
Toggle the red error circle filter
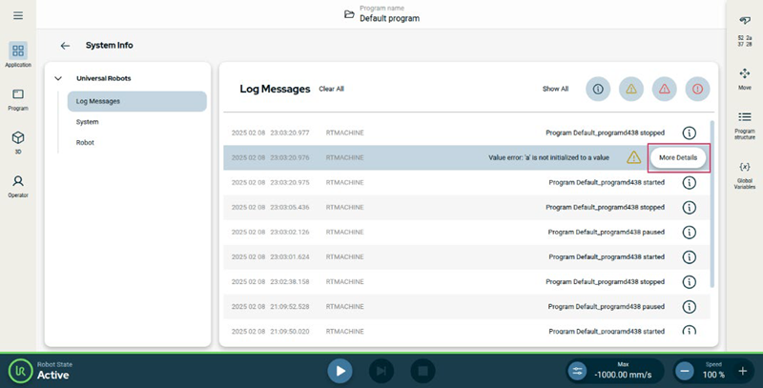pyautogui.click(x=697, y=89)
